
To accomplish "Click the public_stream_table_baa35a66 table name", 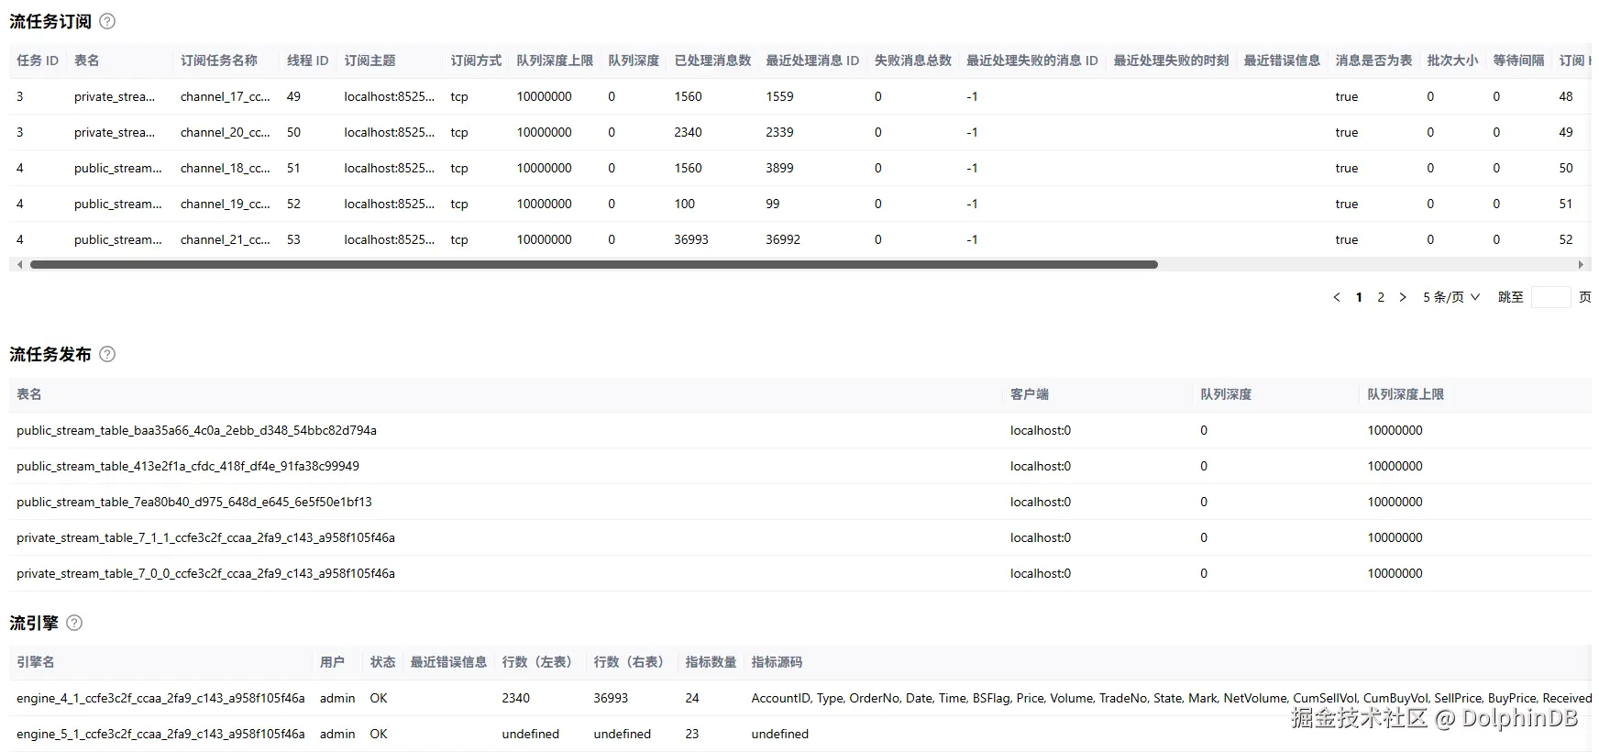I will (196, 430).
